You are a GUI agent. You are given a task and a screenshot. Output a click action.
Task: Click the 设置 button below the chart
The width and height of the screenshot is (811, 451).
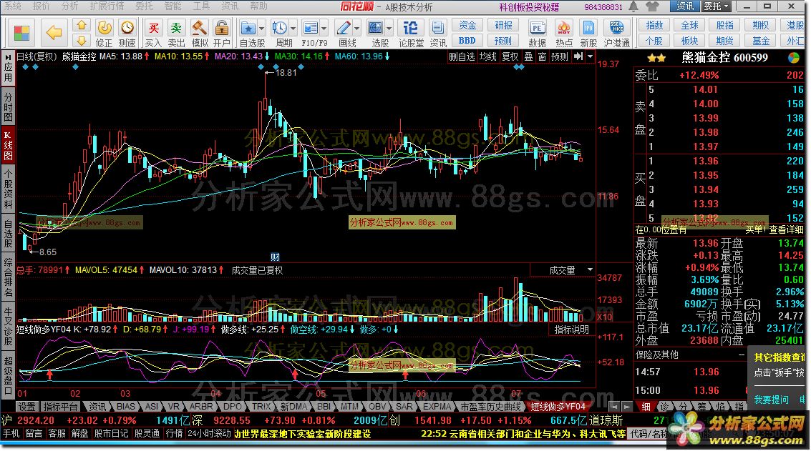tap(27, 407)
